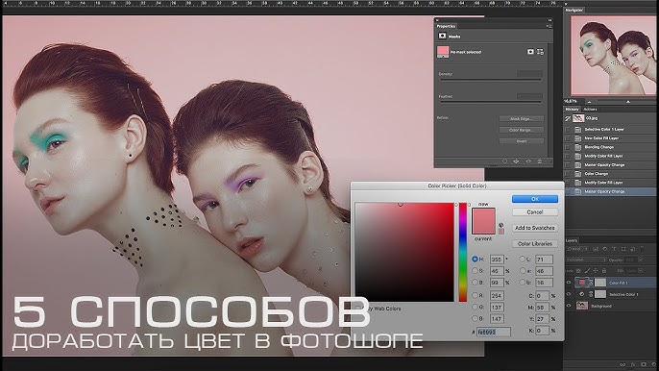Screen dimensions: 659x371
Task: Select the S saturation radio button
Action: 475,271
